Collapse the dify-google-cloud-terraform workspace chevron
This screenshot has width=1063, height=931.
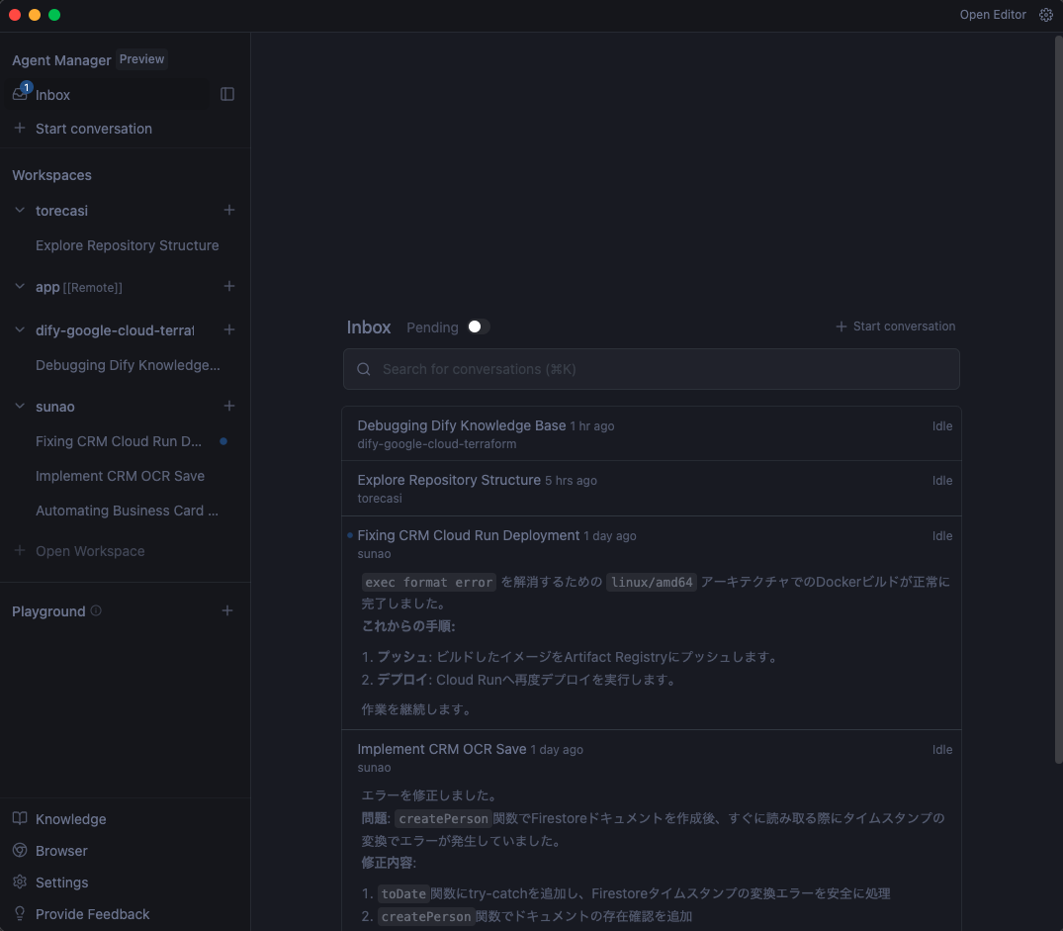click(x=20, y=329)
